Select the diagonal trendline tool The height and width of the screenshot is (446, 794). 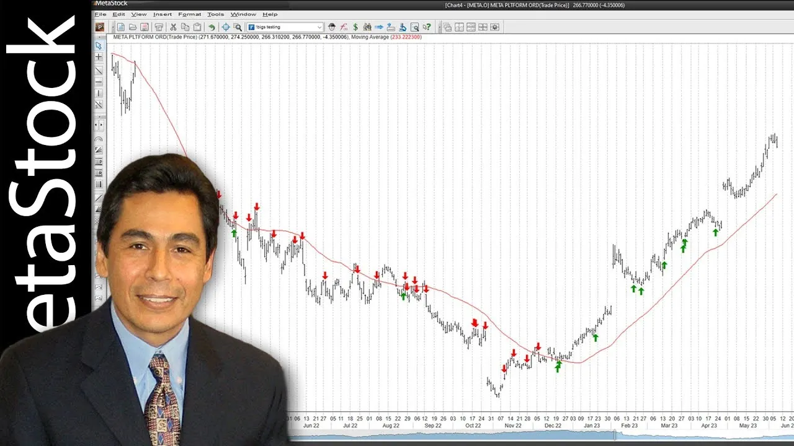(99, 71)
